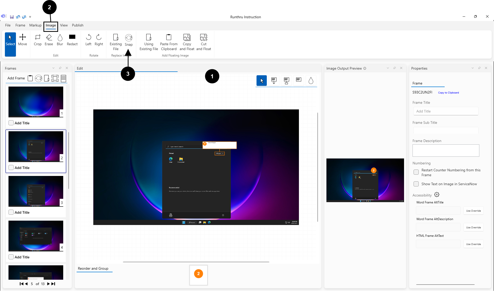Switch to the Publish tab
This screenshot has width=494, height=291.
[78, 25]
